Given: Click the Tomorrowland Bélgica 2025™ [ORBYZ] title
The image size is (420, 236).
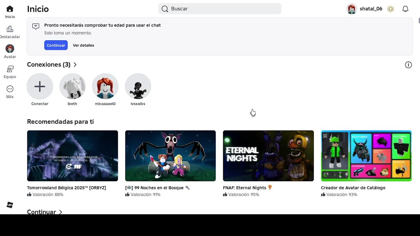Looking at the screenshot, I should tap(67, 188).
